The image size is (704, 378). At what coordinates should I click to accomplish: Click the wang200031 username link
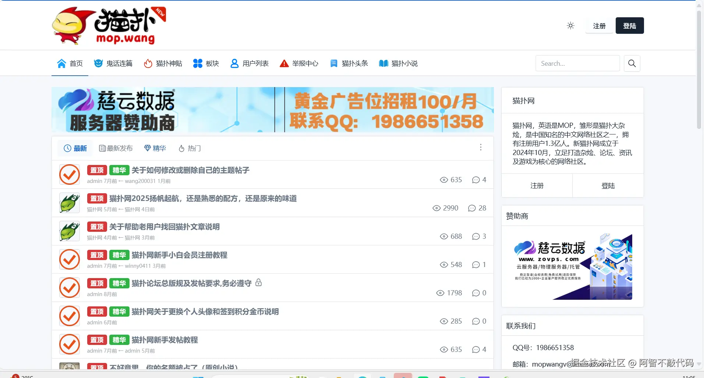[140, 181]
